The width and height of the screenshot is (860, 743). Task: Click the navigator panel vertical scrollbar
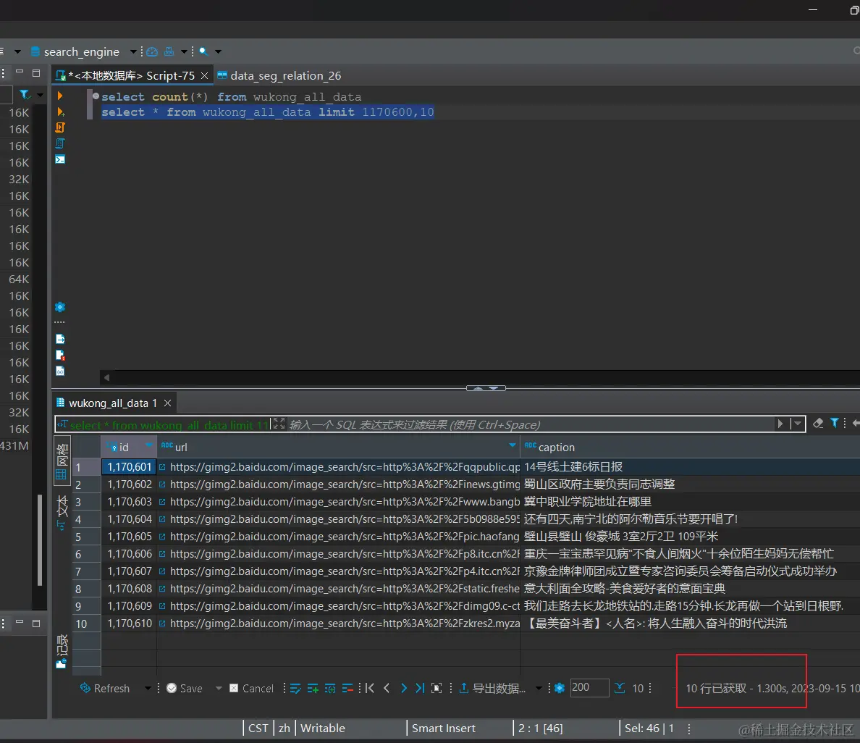pyautogui.click(x=40, y=540)
